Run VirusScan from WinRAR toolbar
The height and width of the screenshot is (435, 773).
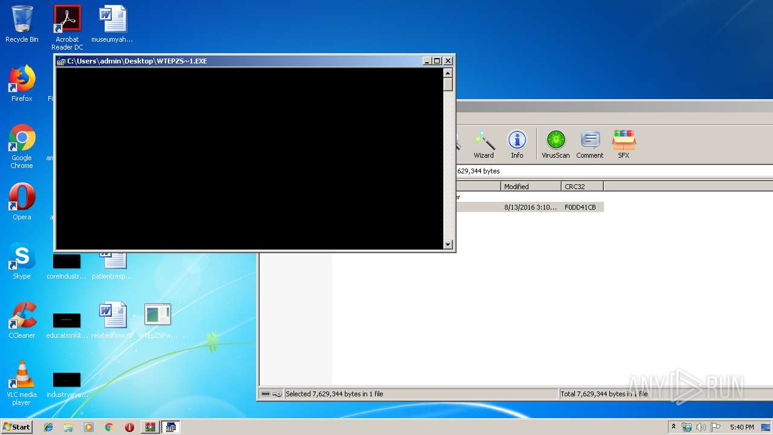coord(556,144)
